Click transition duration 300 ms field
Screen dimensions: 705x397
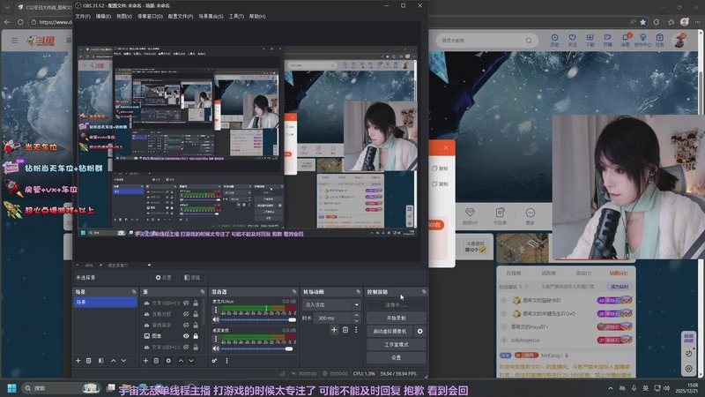click(334, 318)
